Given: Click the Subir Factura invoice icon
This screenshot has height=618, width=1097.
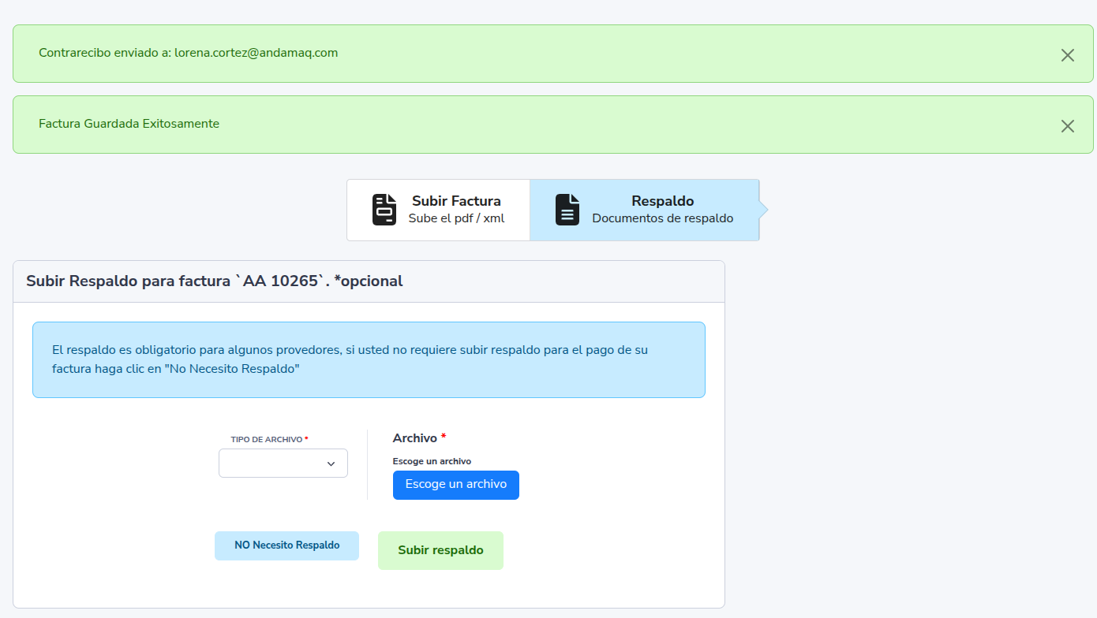Looking at the screenshot, I should pos(384,210).
